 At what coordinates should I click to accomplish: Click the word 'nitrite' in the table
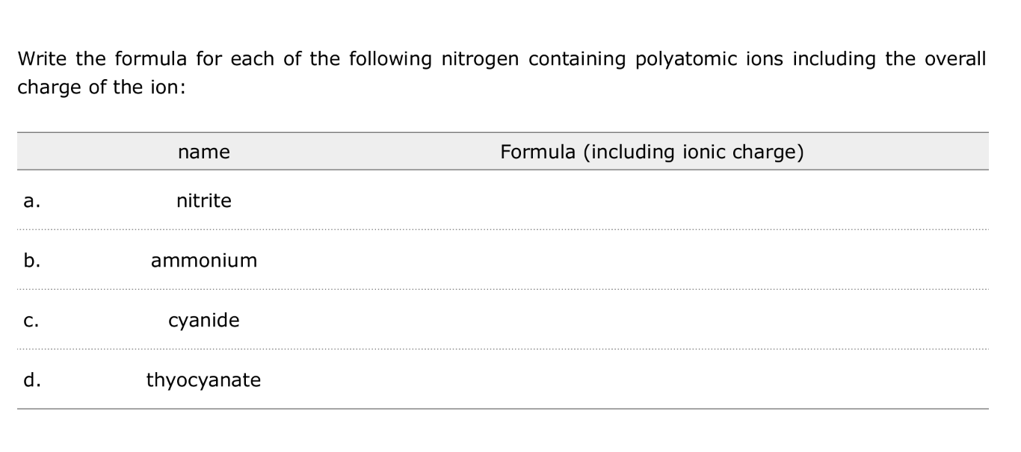point(204,200)
